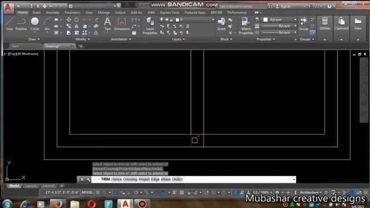370x208 pixels.
Task: Click the keyword search field in title bar
Action: pyautogui.click(x=243, y=6)
